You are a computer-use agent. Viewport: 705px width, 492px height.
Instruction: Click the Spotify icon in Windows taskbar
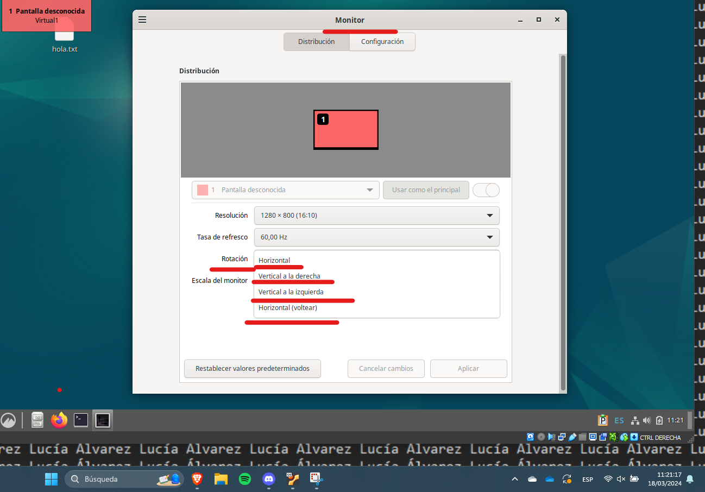click(245, 479)
